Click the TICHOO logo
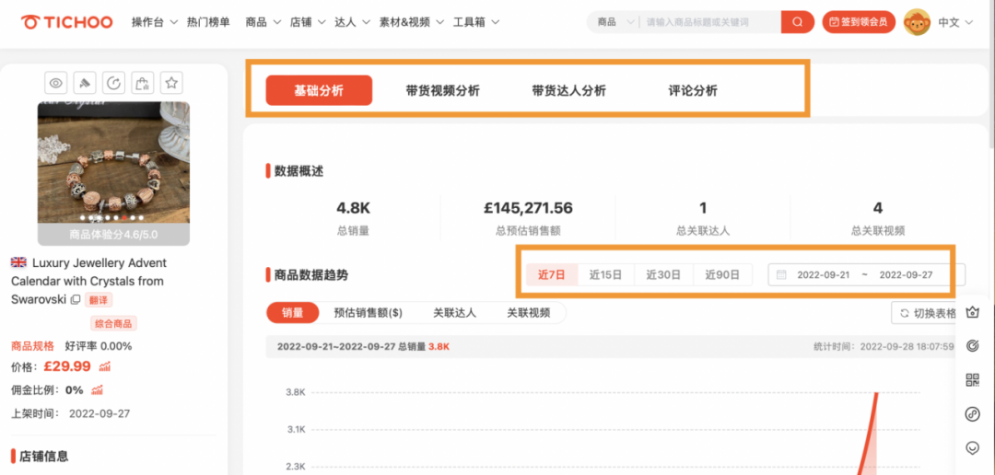995x475 pixels. coord(67,22)
